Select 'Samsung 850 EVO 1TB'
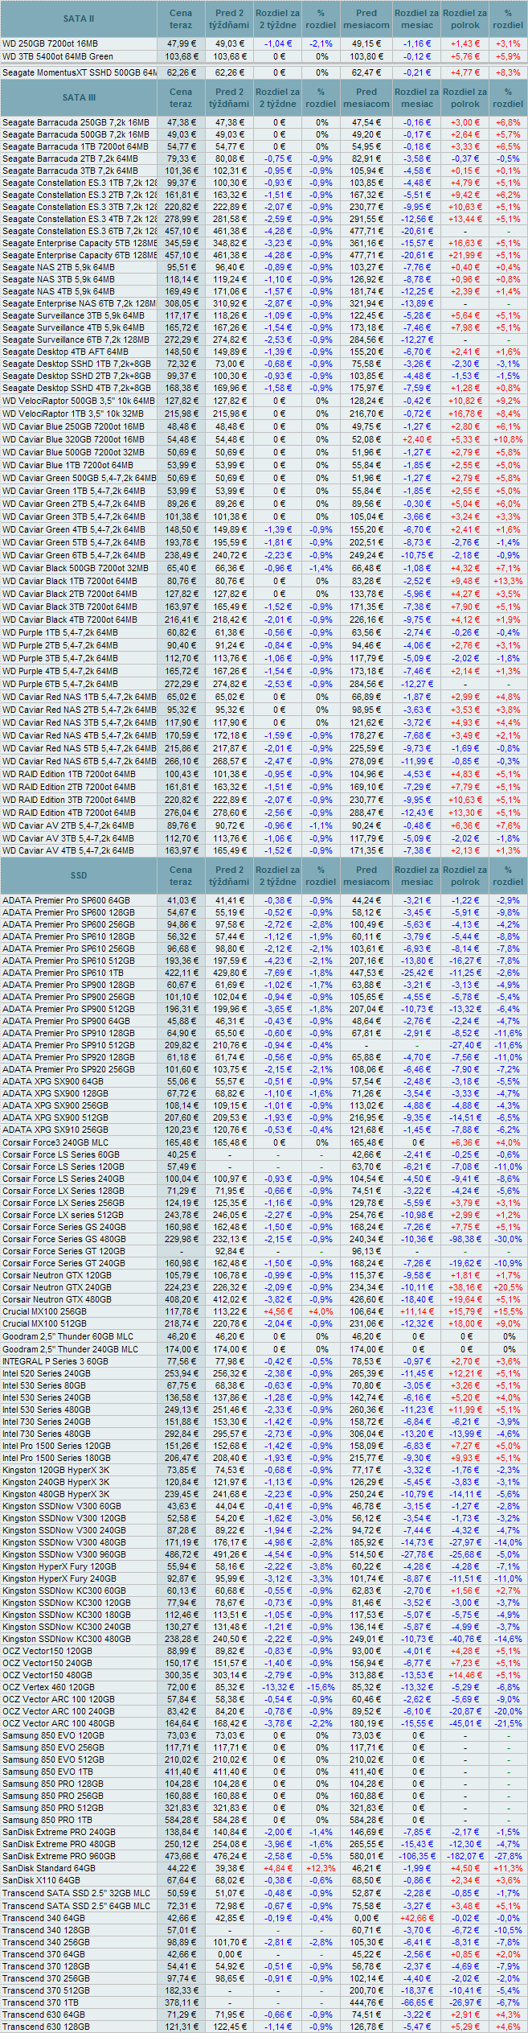 pos(47,1772)
